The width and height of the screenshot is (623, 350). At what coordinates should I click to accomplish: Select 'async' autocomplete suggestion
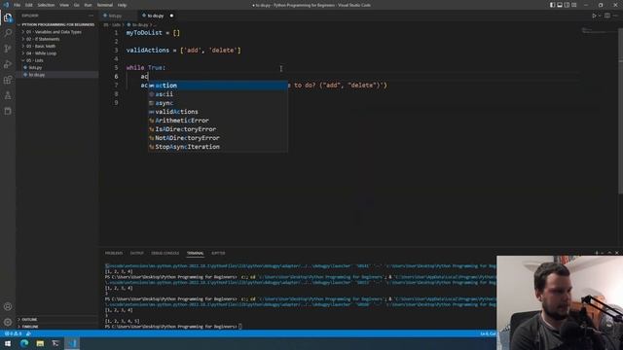(x=218, y=103)
